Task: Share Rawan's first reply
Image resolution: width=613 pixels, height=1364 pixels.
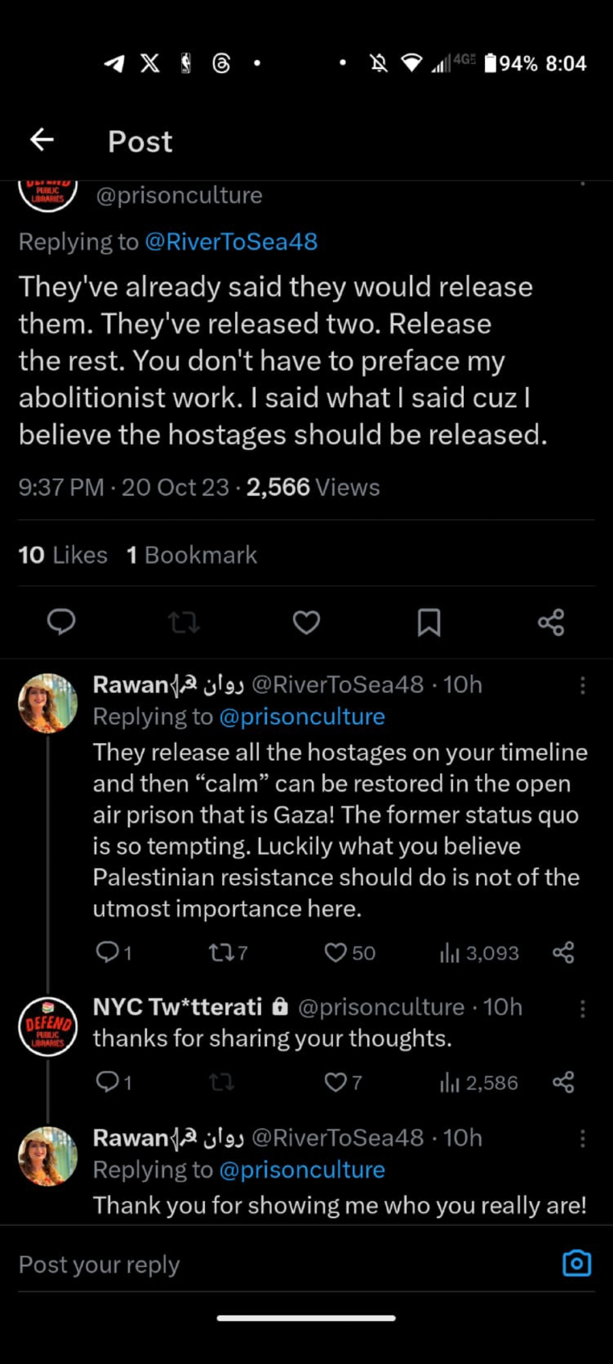Action: point(563,952)
